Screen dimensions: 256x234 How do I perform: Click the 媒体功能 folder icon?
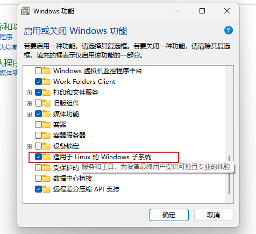click(46, 114)
